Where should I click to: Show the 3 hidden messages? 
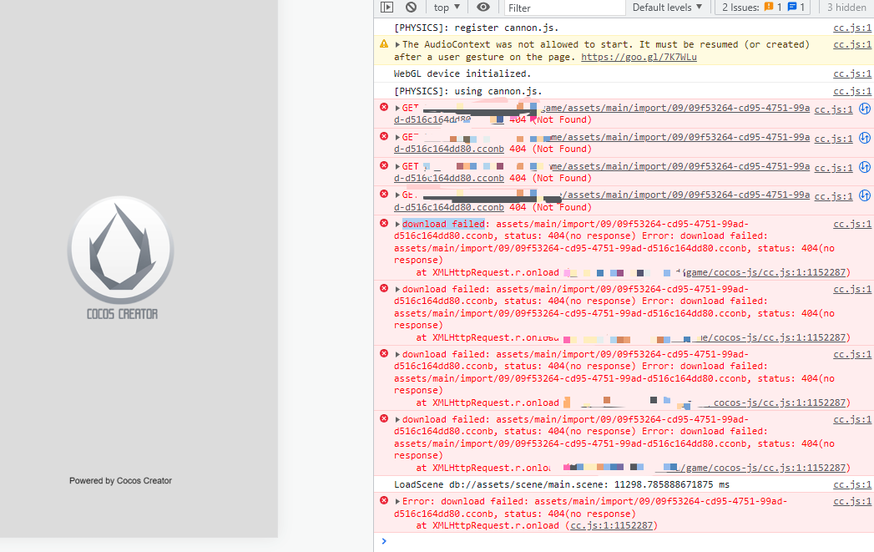846,7
